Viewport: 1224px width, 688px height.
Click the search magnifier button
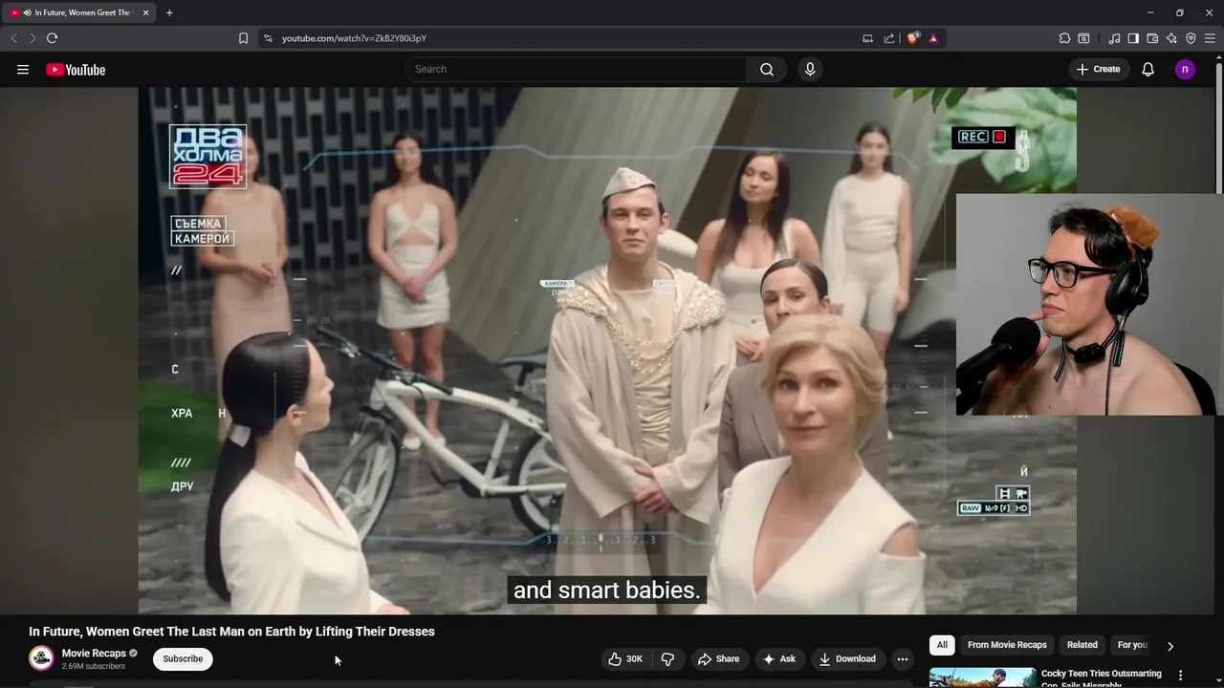pyautogui.click(x=767, y=69)
